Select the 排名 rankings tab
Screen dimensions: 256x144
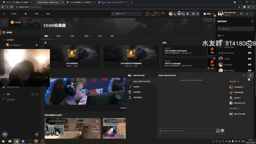tap(100, 36)
